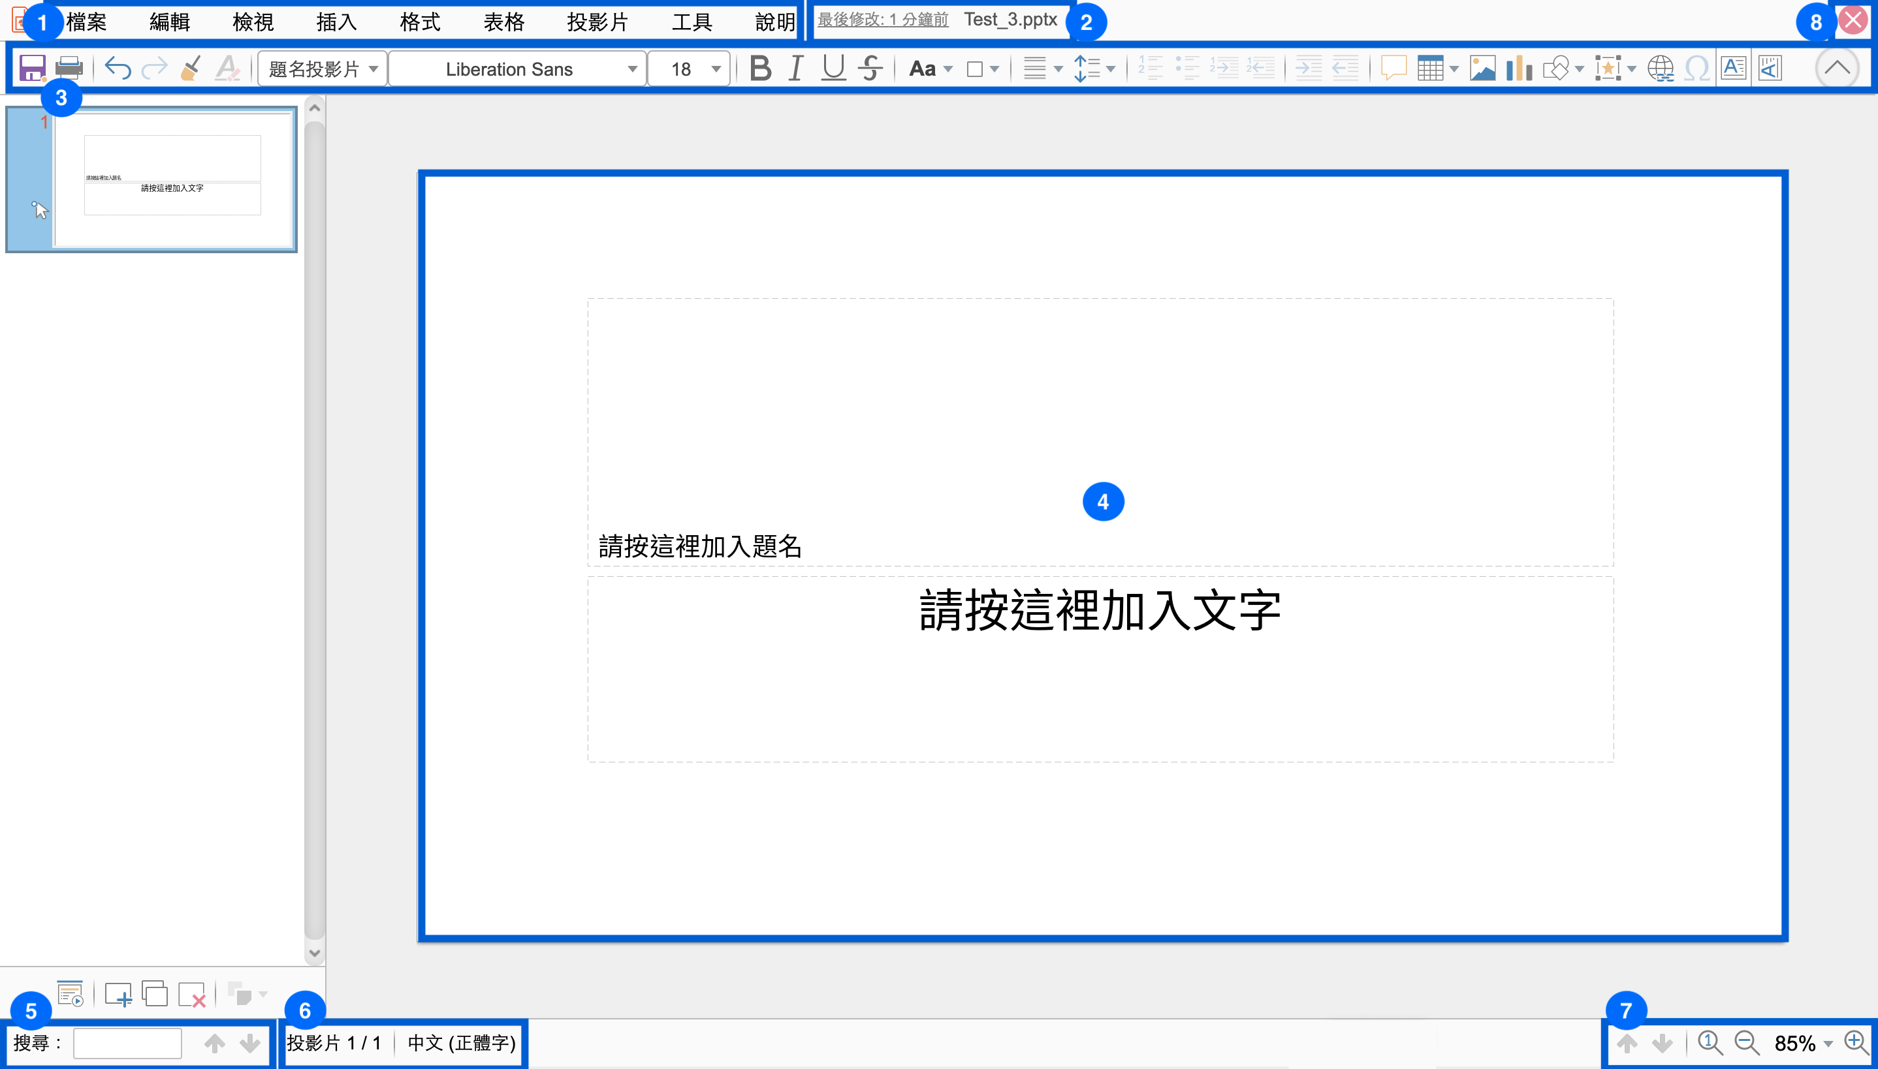Image resolution: width=1878 pixels, height=1069 pixels.
Task: Insert an image using the picture icon
Action: [x=1482, y=69]
